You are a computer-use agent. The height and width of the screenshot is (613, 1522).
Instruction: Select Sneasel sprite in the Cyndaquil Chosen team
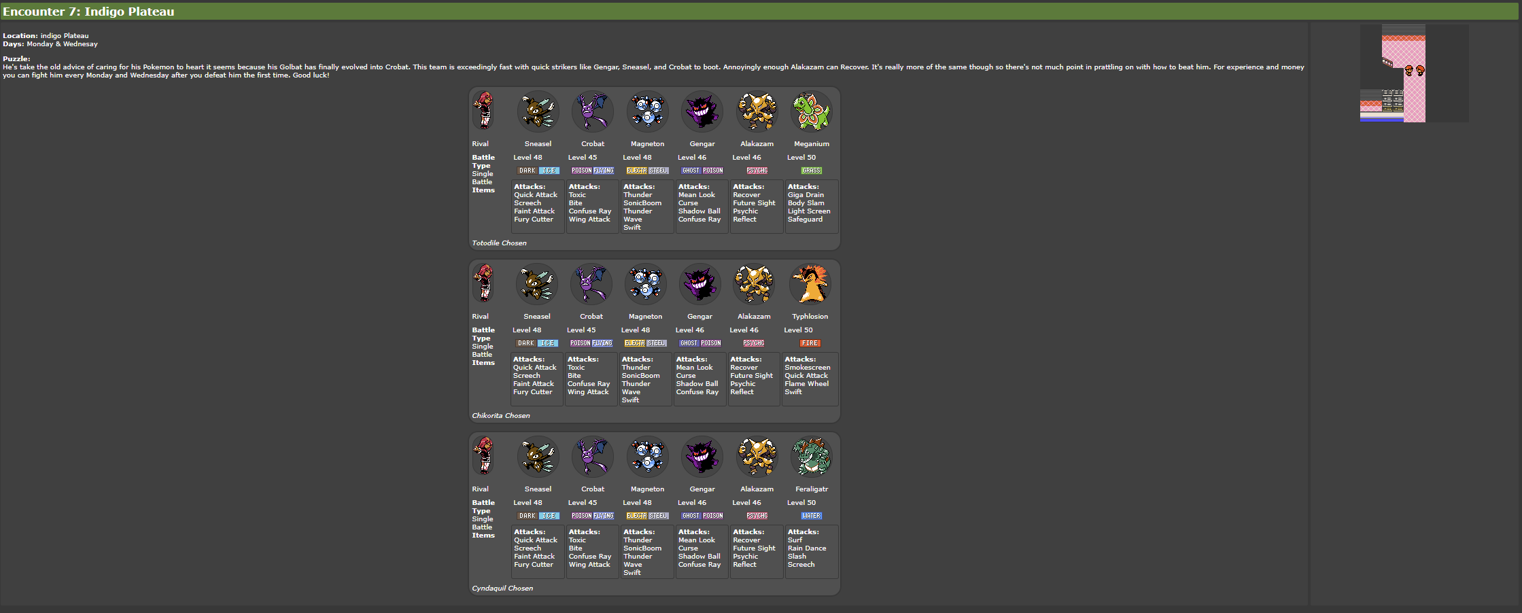click(x=538, y=457)
